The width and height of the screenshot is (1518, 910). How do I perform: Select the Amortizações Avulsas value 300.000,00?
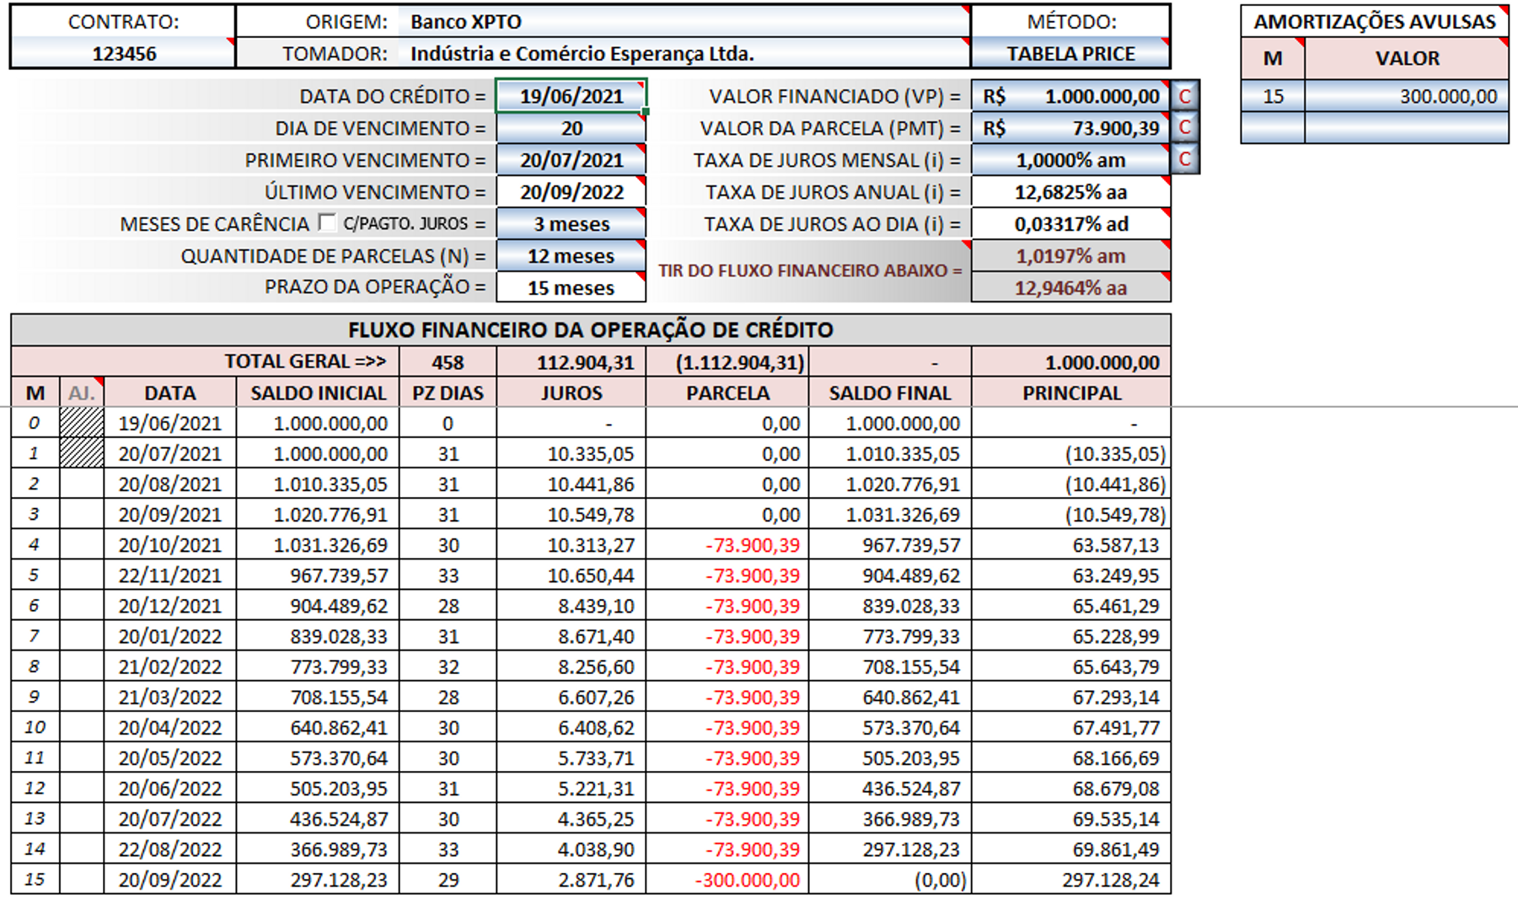click(1407, 96)
